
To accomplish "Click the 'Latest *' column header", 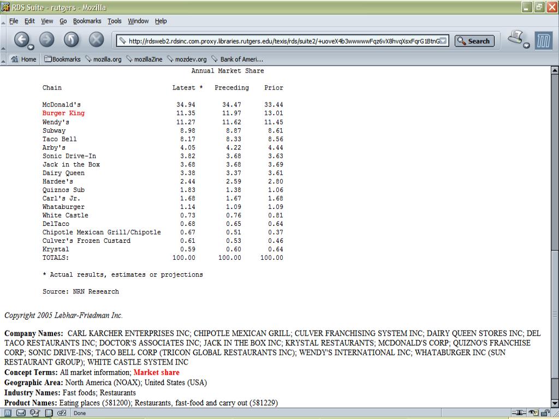I will click(x=188, y=88).
